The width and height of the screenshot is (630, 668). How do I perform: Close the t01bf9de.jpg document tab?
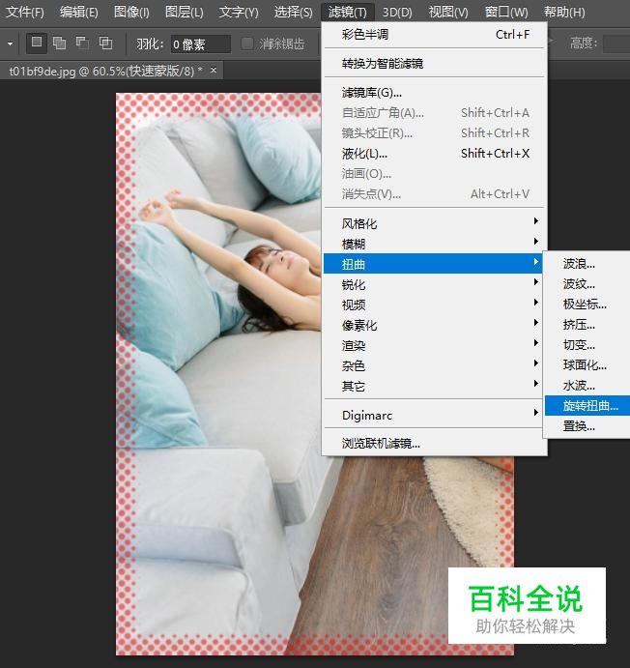214,70
